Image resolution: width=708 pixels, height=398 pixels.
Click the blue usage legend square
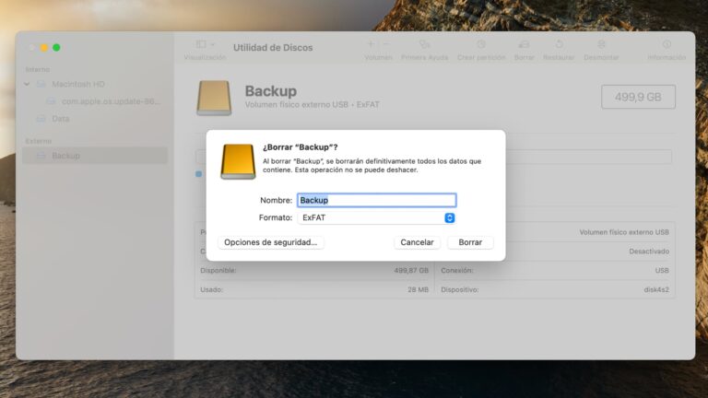(x=199, y=174)
